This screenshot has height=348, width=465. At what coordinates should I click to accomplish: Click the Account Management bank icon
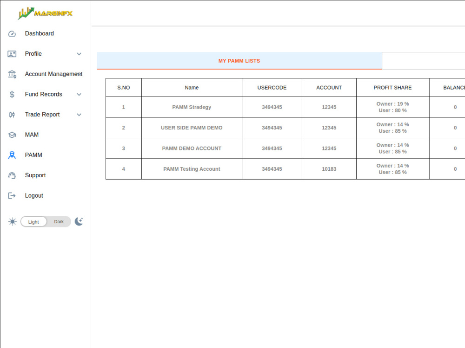tap(12, 74)
